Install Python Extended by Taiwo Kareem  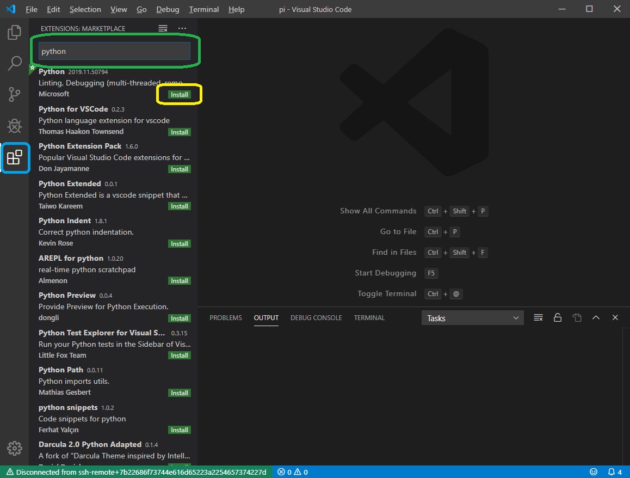click(179, 206)
